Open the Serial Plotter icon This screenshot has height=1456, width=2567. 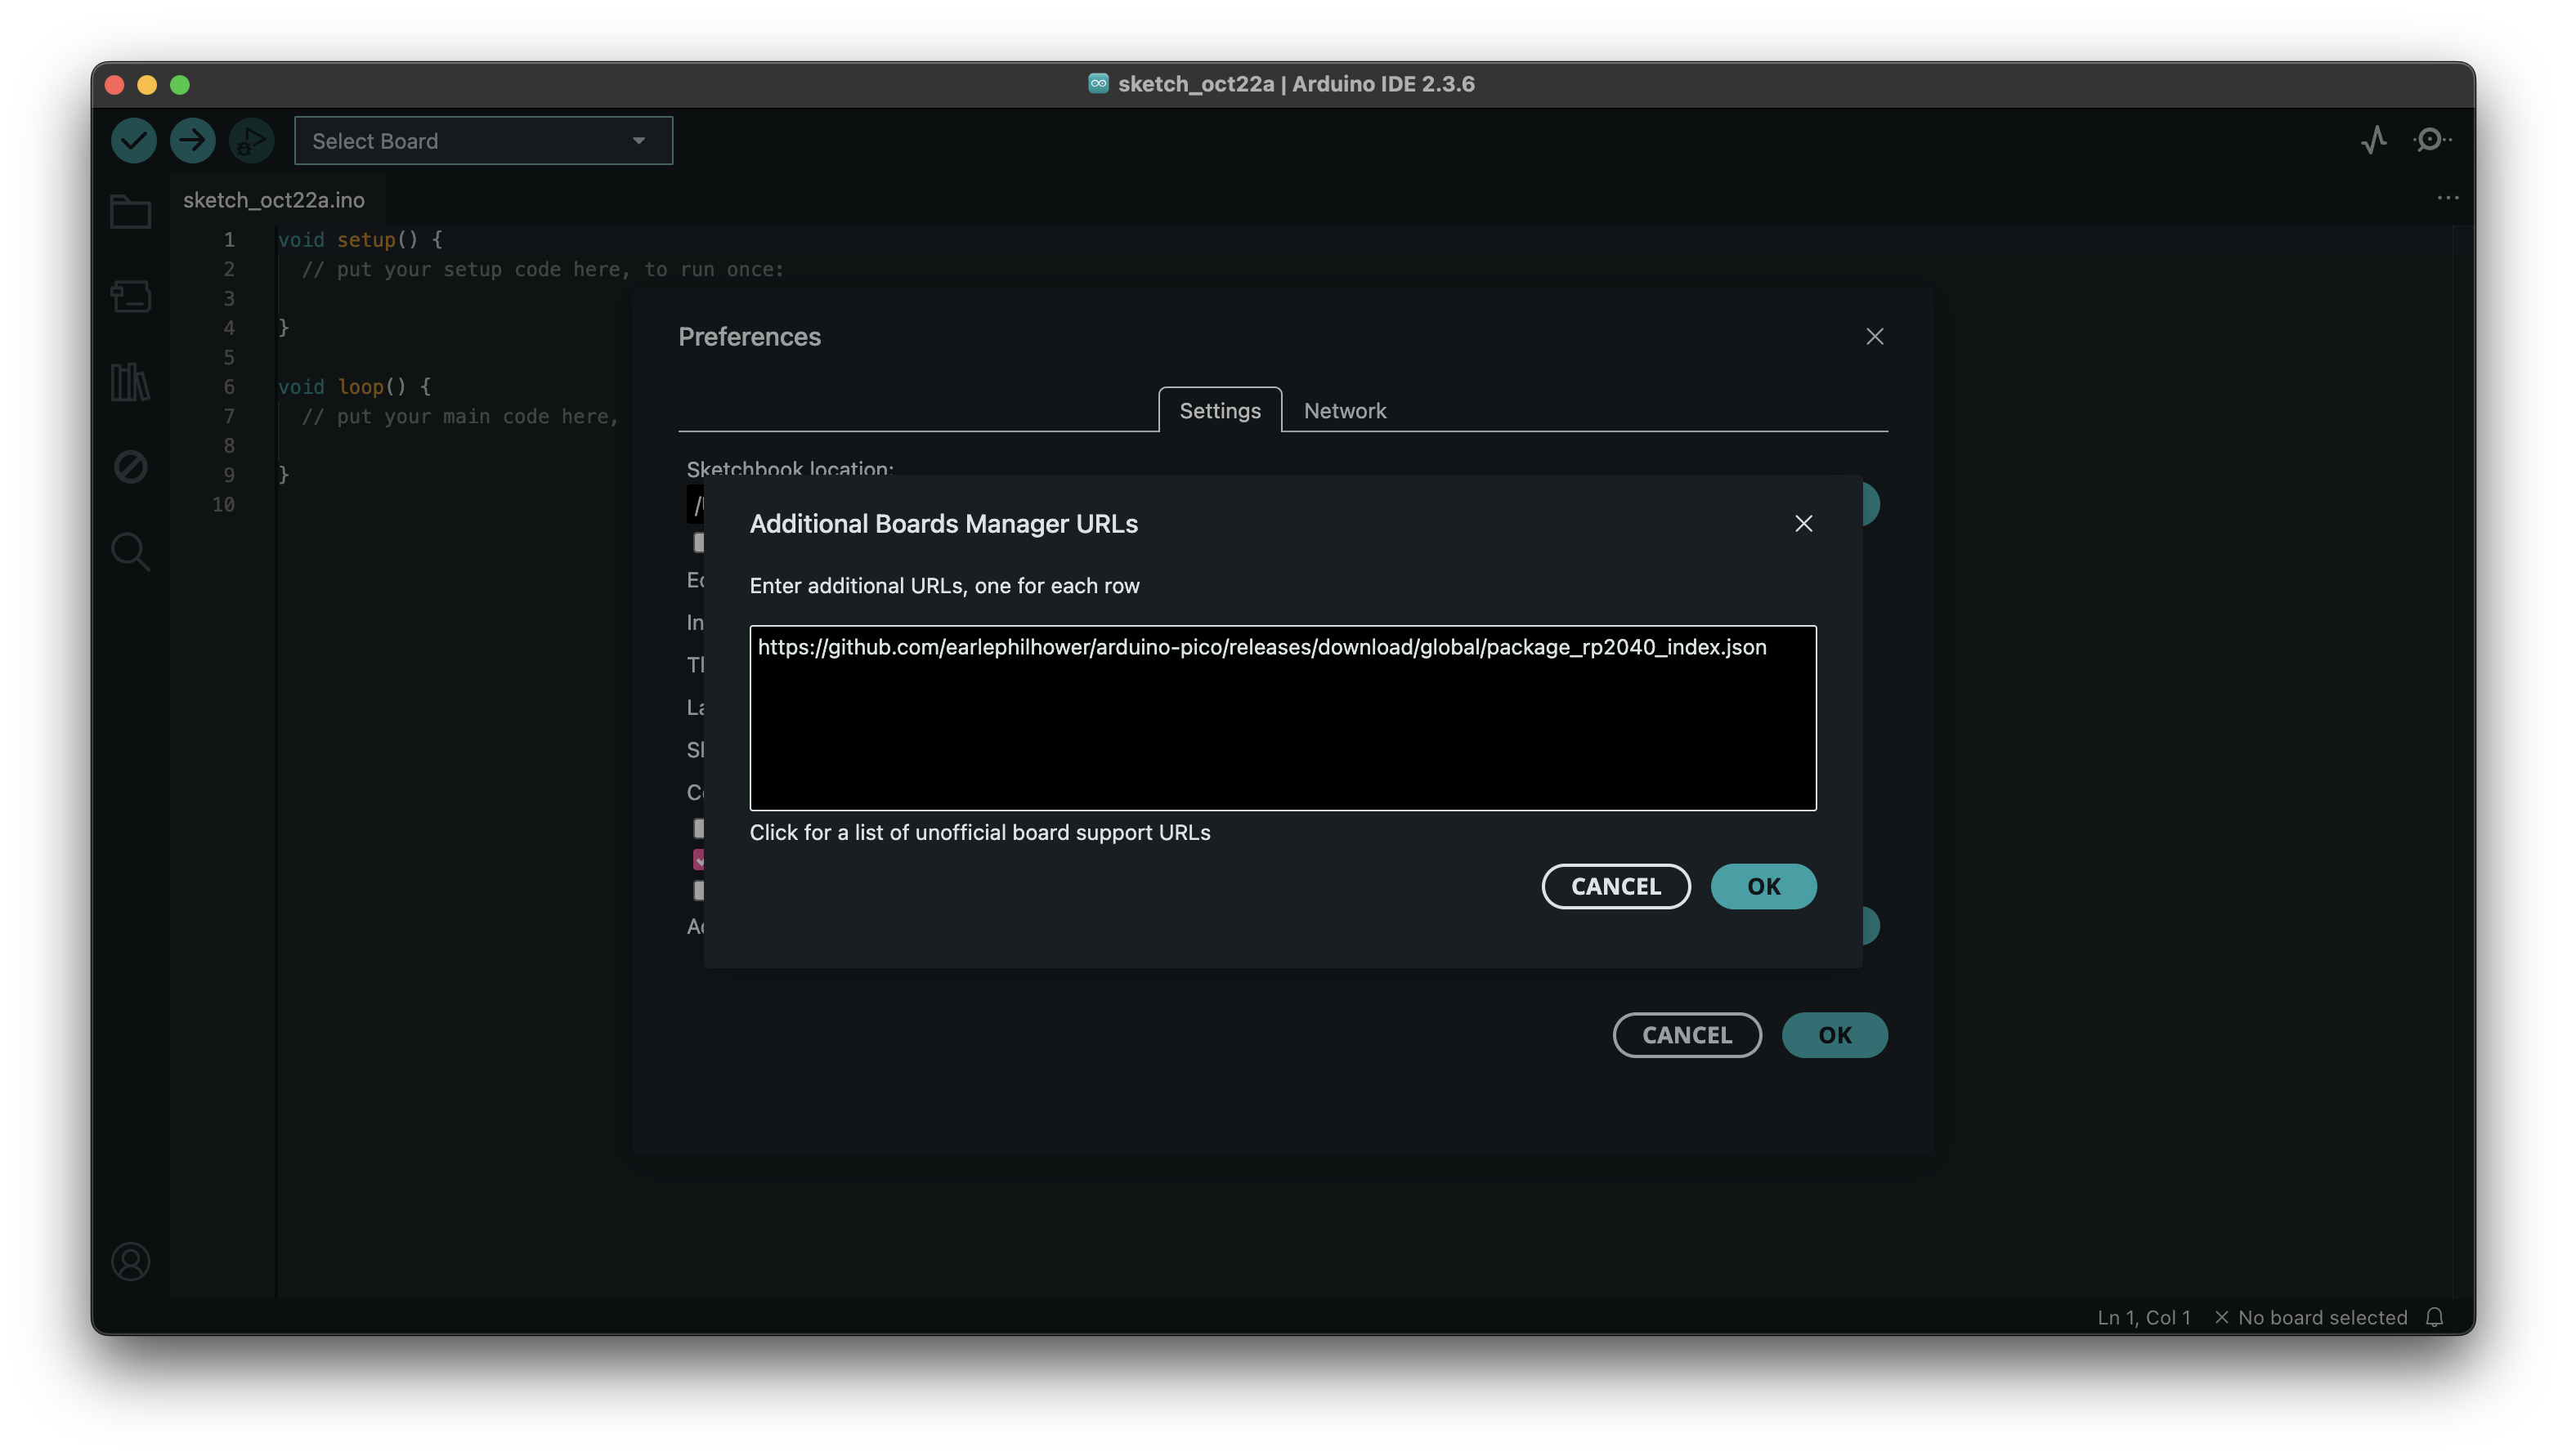(2374, 140)
